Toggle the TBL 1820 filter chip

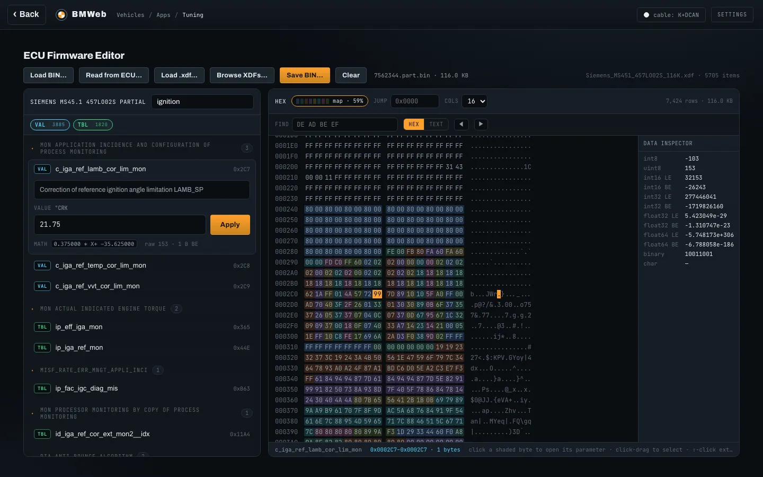(x=93, y=125)
